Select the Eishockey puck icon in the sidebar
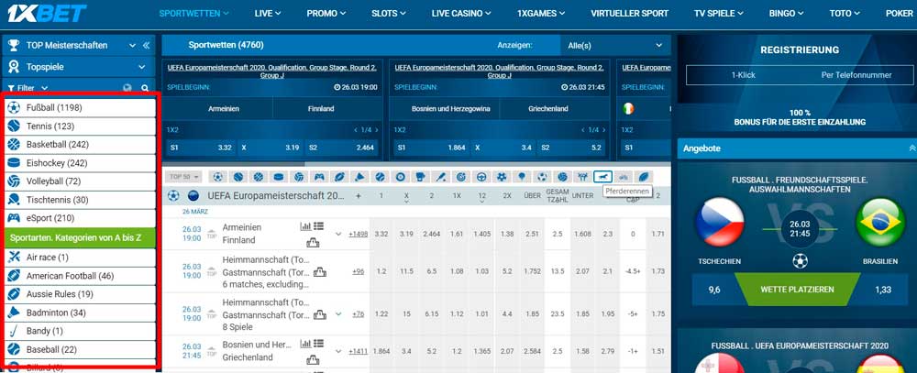The image size is (917, 373). click(x=14, y=162)
